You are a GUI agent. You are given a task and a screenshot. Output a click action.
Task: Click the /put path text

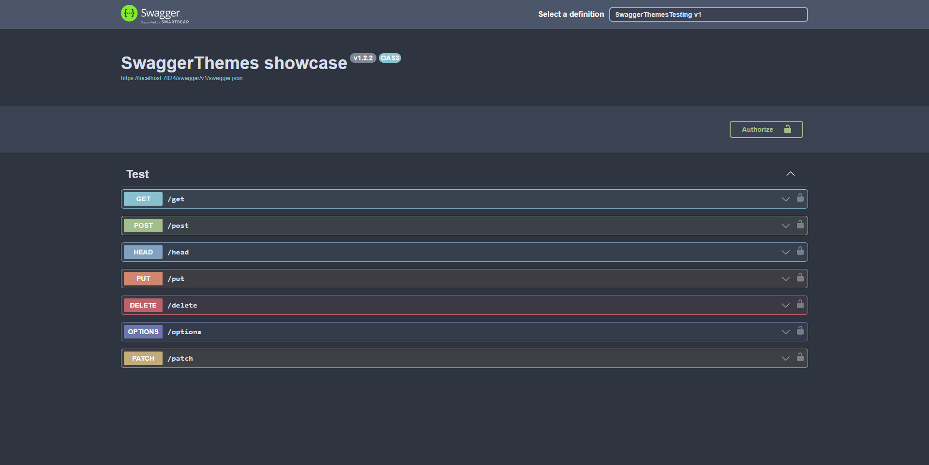[x=176, y=279]
